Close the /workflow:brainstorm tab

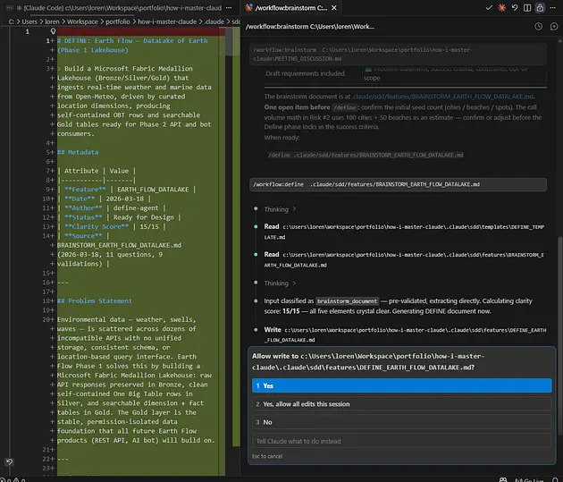coord(334,7)
